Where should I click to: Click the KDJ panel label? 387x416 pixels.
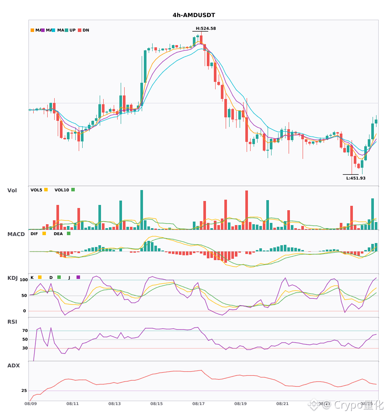pyautogui.click(x=12, y=278)
